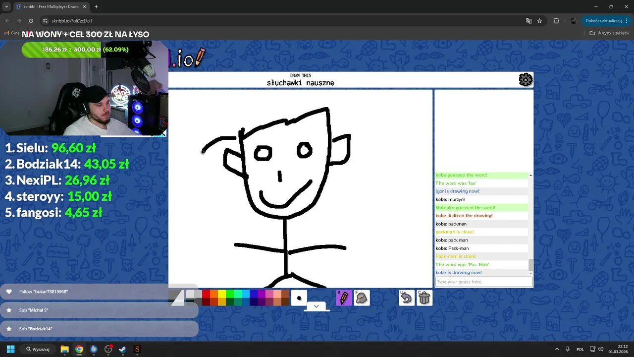
Task: Click chat scrollbar up arrow
Action: click(x=530, y=175)
